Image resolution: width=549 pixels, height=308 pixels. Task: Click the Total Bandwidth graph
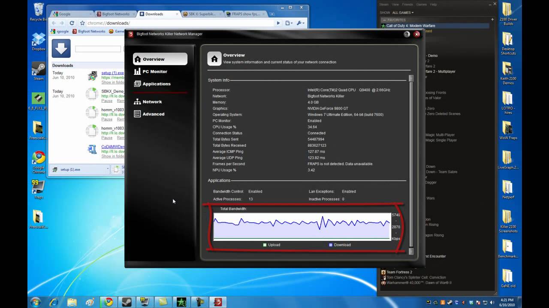302,226
